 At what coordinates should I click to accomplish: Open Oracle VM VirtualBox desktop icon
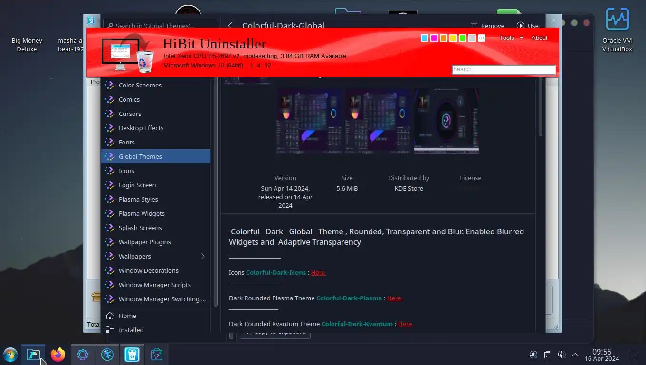tap(617, 30)
